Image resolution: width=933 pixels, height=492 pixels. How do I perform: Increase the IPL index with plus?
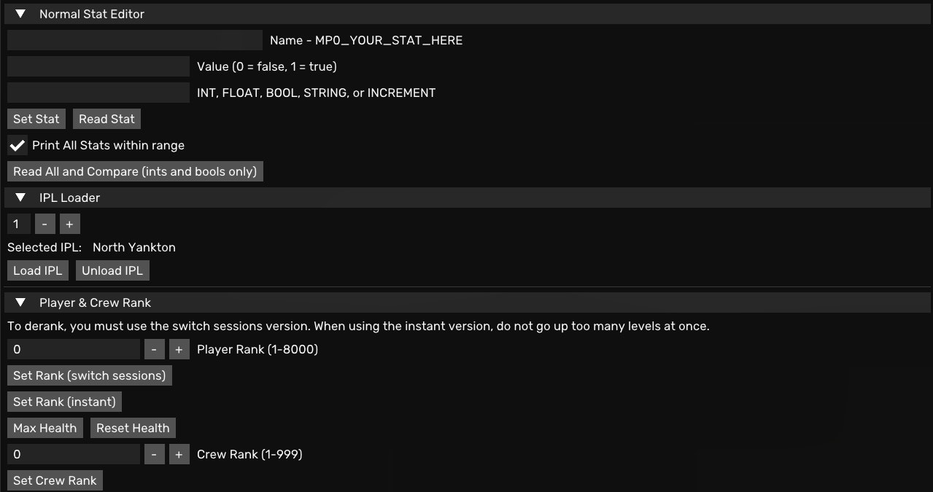69,224
